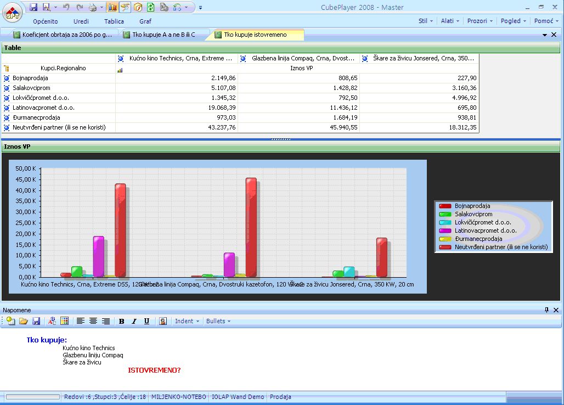The width and height of the screenshot is (564, 405).
Task: Click the Škare za živicu Jonsered column header
Action: pyautogui.click(x=419, y=58)
